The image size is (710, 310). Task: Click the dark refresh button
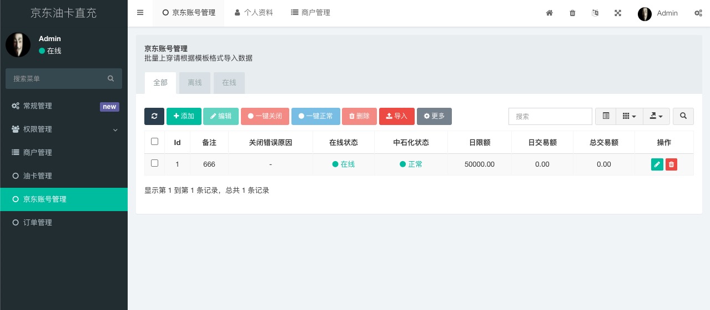pos(154,116)
